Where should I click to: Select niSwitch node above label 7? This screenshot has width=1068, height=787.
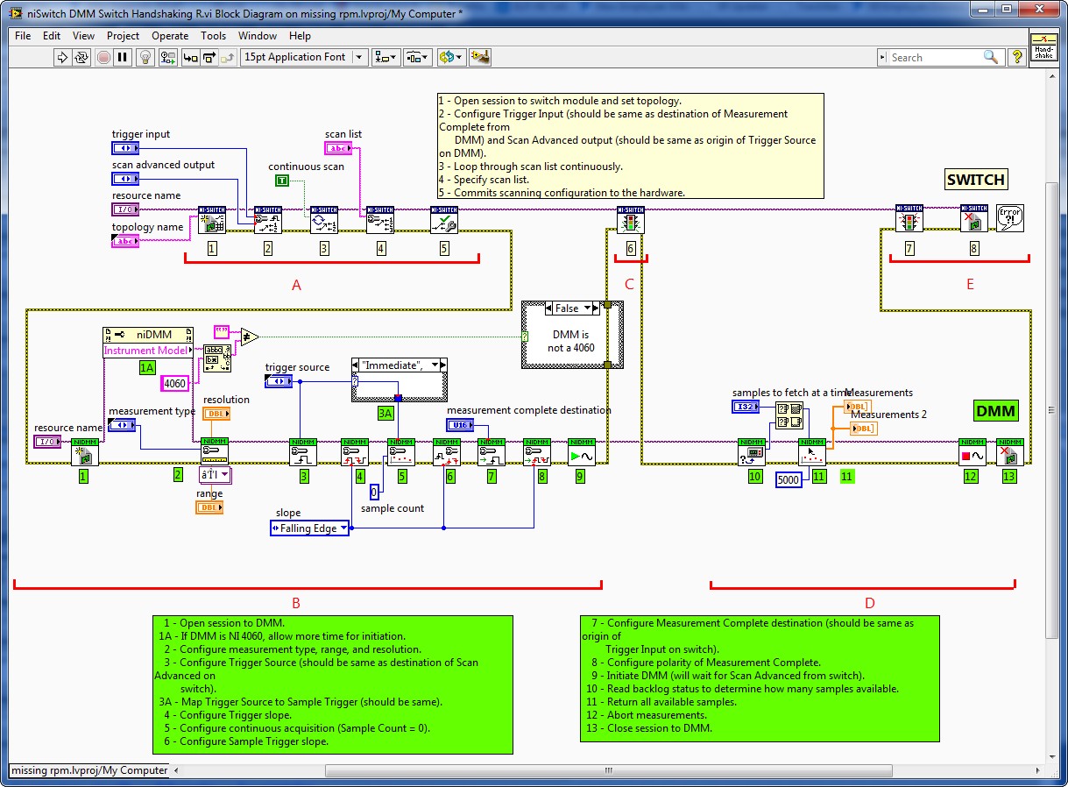click(x=909, y=218)
